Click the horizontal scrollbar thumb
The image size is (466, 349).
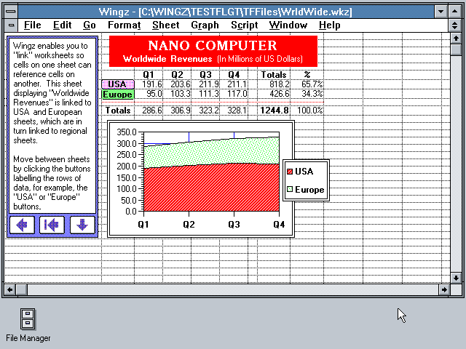pos(21,289)
